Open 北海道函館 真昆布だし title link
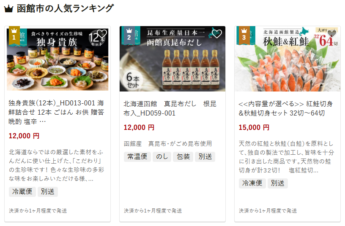 click(x=170, y=108)
